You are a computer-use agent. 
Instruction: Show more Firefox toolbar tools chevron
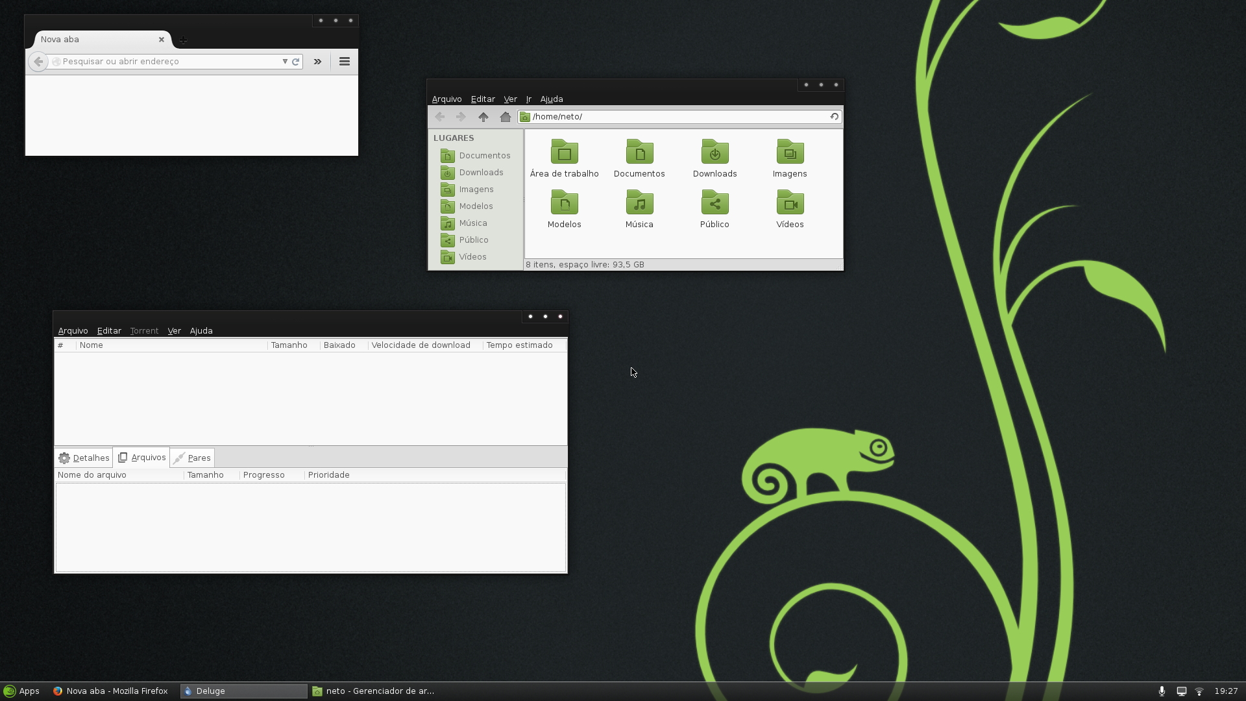(317, 62)
